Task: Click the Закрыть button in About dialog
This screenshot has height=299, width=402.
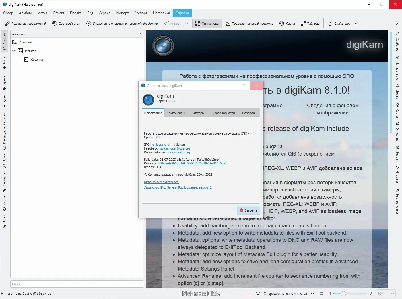Action: (x=248, y=210)
